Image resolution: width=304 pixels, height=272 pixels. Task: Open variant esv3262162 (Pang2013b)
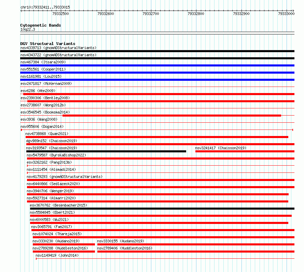(49, 162)
